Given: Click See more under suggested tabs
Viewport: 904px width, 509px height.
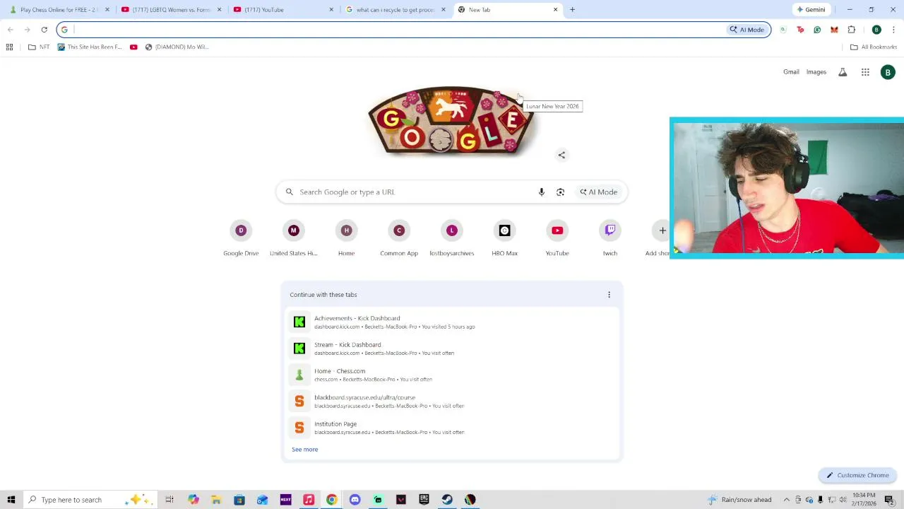Looking at the screenshot, I should pos(305,450).
